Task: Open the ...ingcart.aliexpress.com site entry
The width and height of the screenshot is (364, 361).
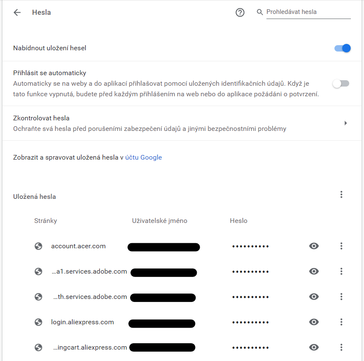Action: point(90,347)
